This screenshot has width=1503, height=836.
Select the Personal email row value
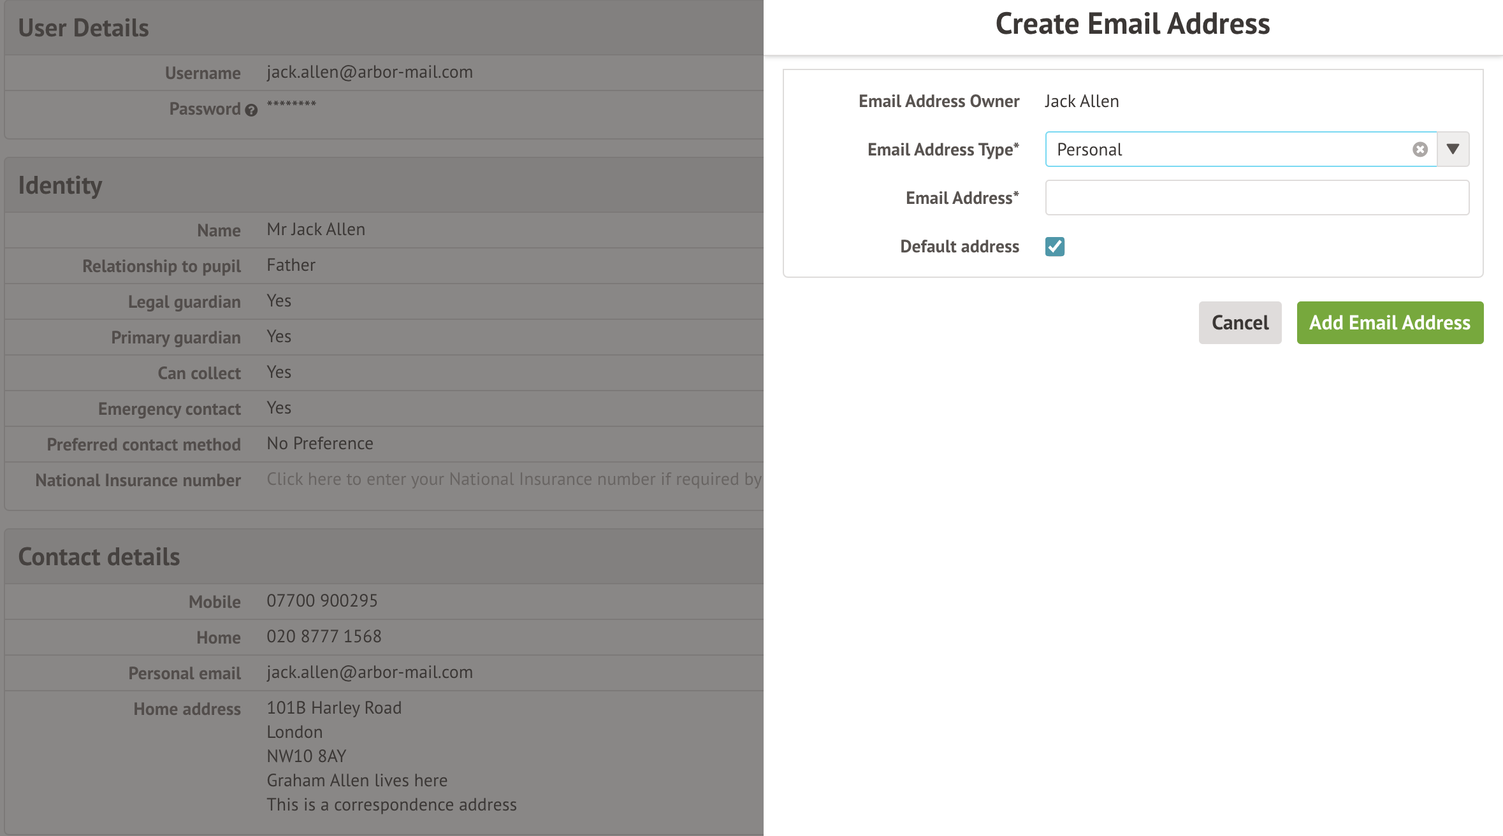point(369,672)
